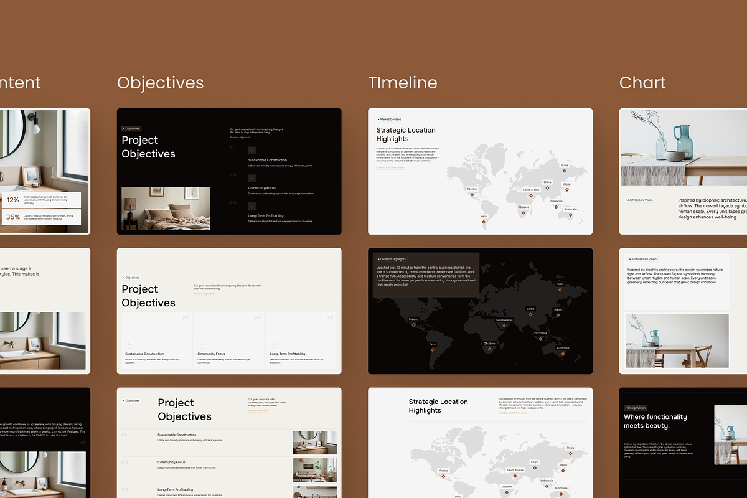Click the Market Context tag

(389, 119)
